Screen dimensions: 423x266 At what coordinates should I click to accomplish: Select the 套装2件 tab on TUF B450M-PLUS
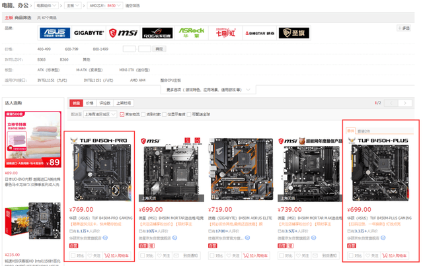point(364,131)
